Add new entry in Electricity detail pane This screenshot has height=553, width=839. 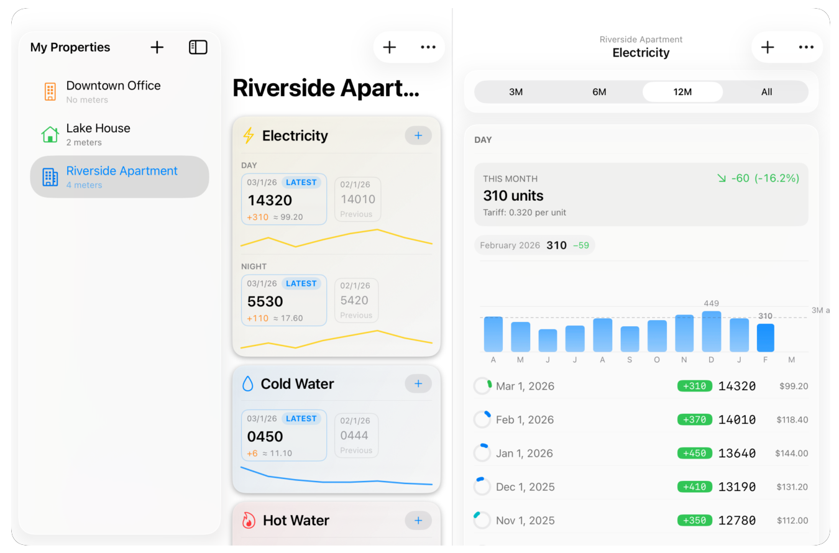[x=768, y=47]
